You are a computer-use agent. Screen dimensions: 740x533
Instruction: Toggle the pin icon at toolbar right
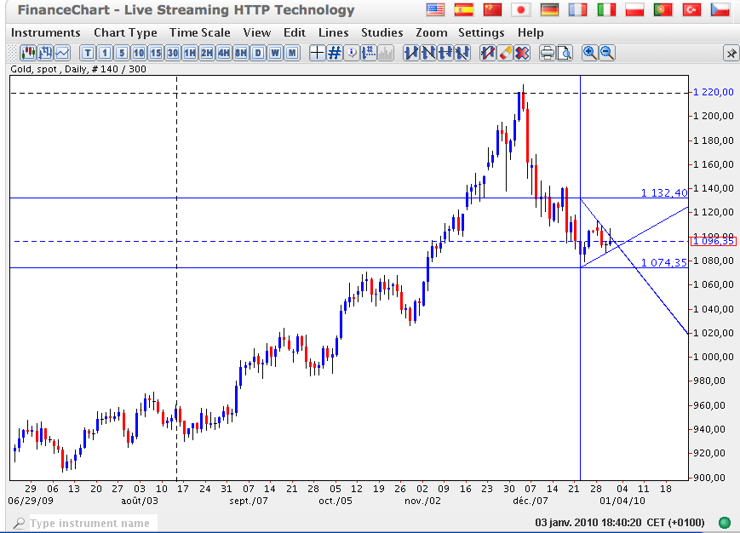[731, 53]
